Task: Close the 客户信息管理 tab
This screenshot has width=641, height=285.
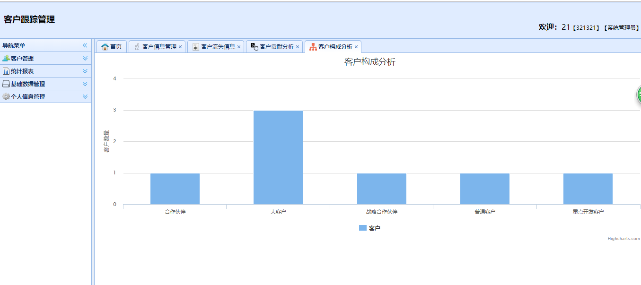Action: [180, 47]
